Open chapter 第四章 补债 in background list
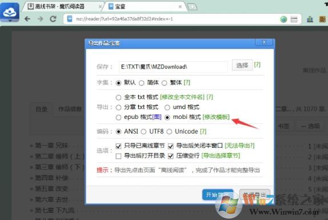The width and height of the screenshot is (328, 220). (x=51, y=178)
